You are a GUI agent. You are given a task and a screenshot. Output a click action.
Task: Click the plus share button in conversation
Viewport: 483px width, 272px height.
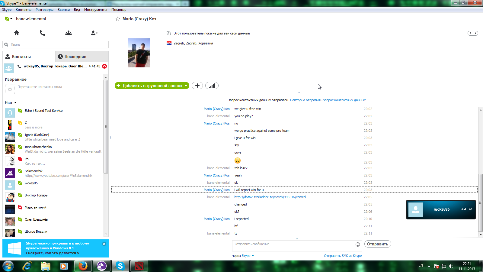197,86
